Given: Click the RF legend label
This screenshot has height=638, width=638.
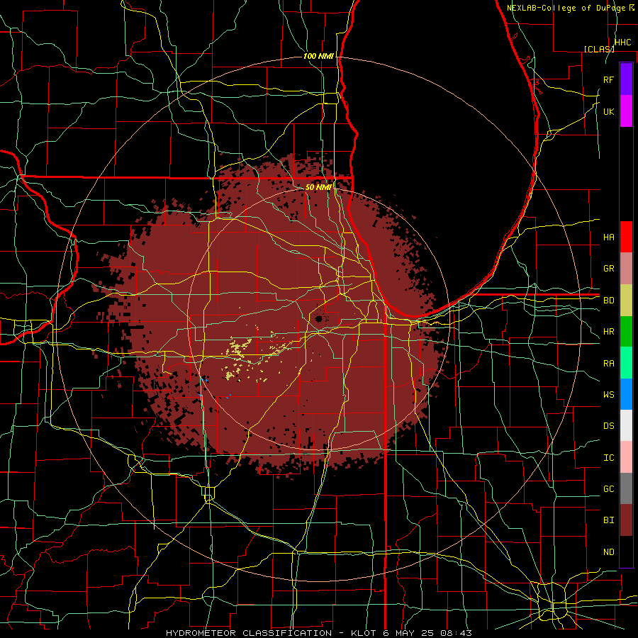Looking at the screenshot, I should click(x=608, y=79).
